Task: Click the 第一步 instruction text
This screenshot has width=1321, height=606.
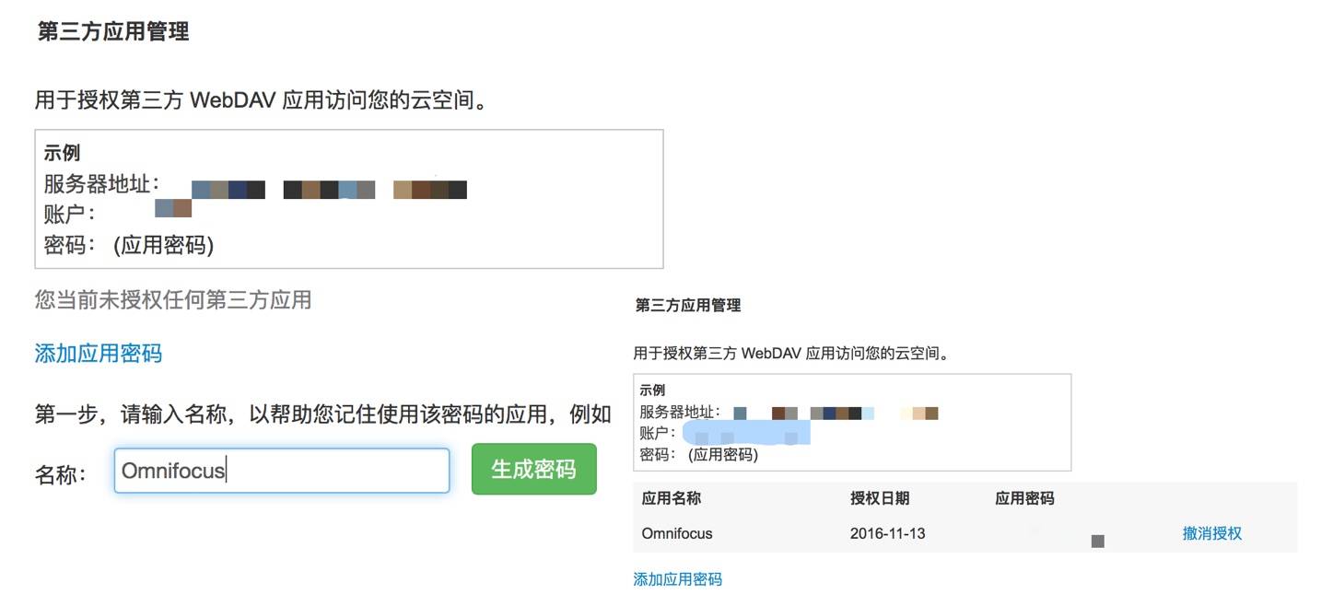Action: click(322, 414)
